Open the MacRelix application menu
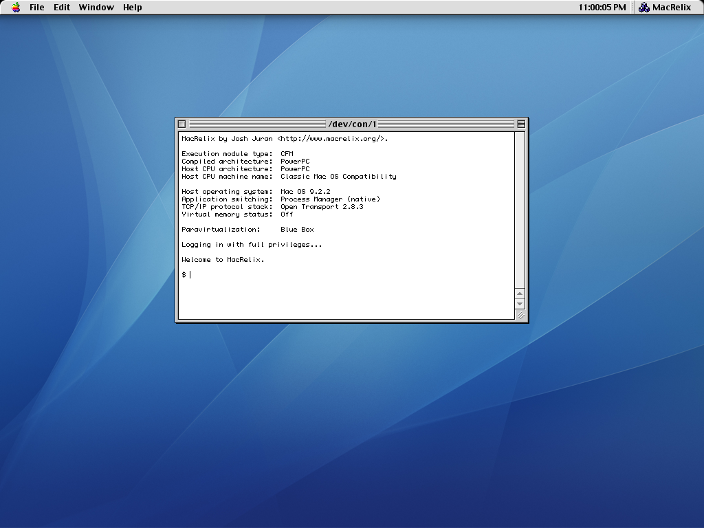The image size is (704, 528). [x=665, y=7]
